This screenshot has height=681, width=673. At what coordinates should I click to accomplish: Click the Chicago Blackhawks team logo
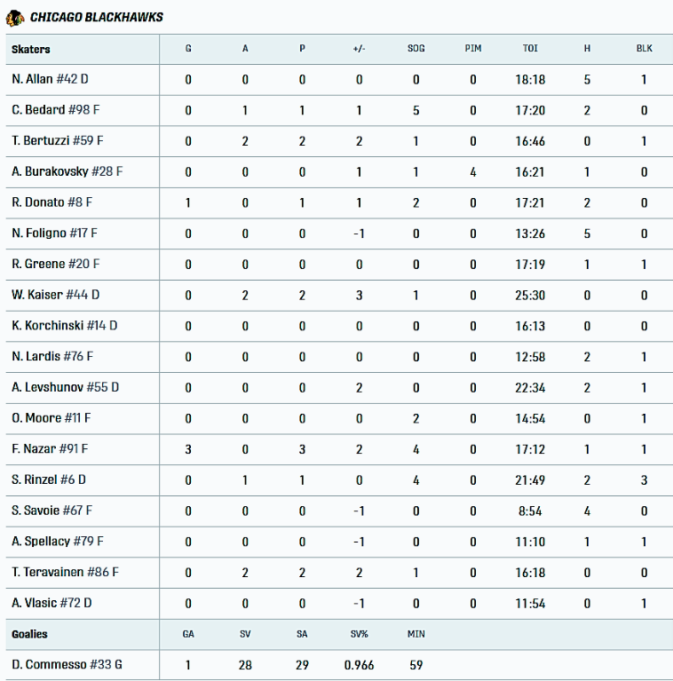click(14, 17)
